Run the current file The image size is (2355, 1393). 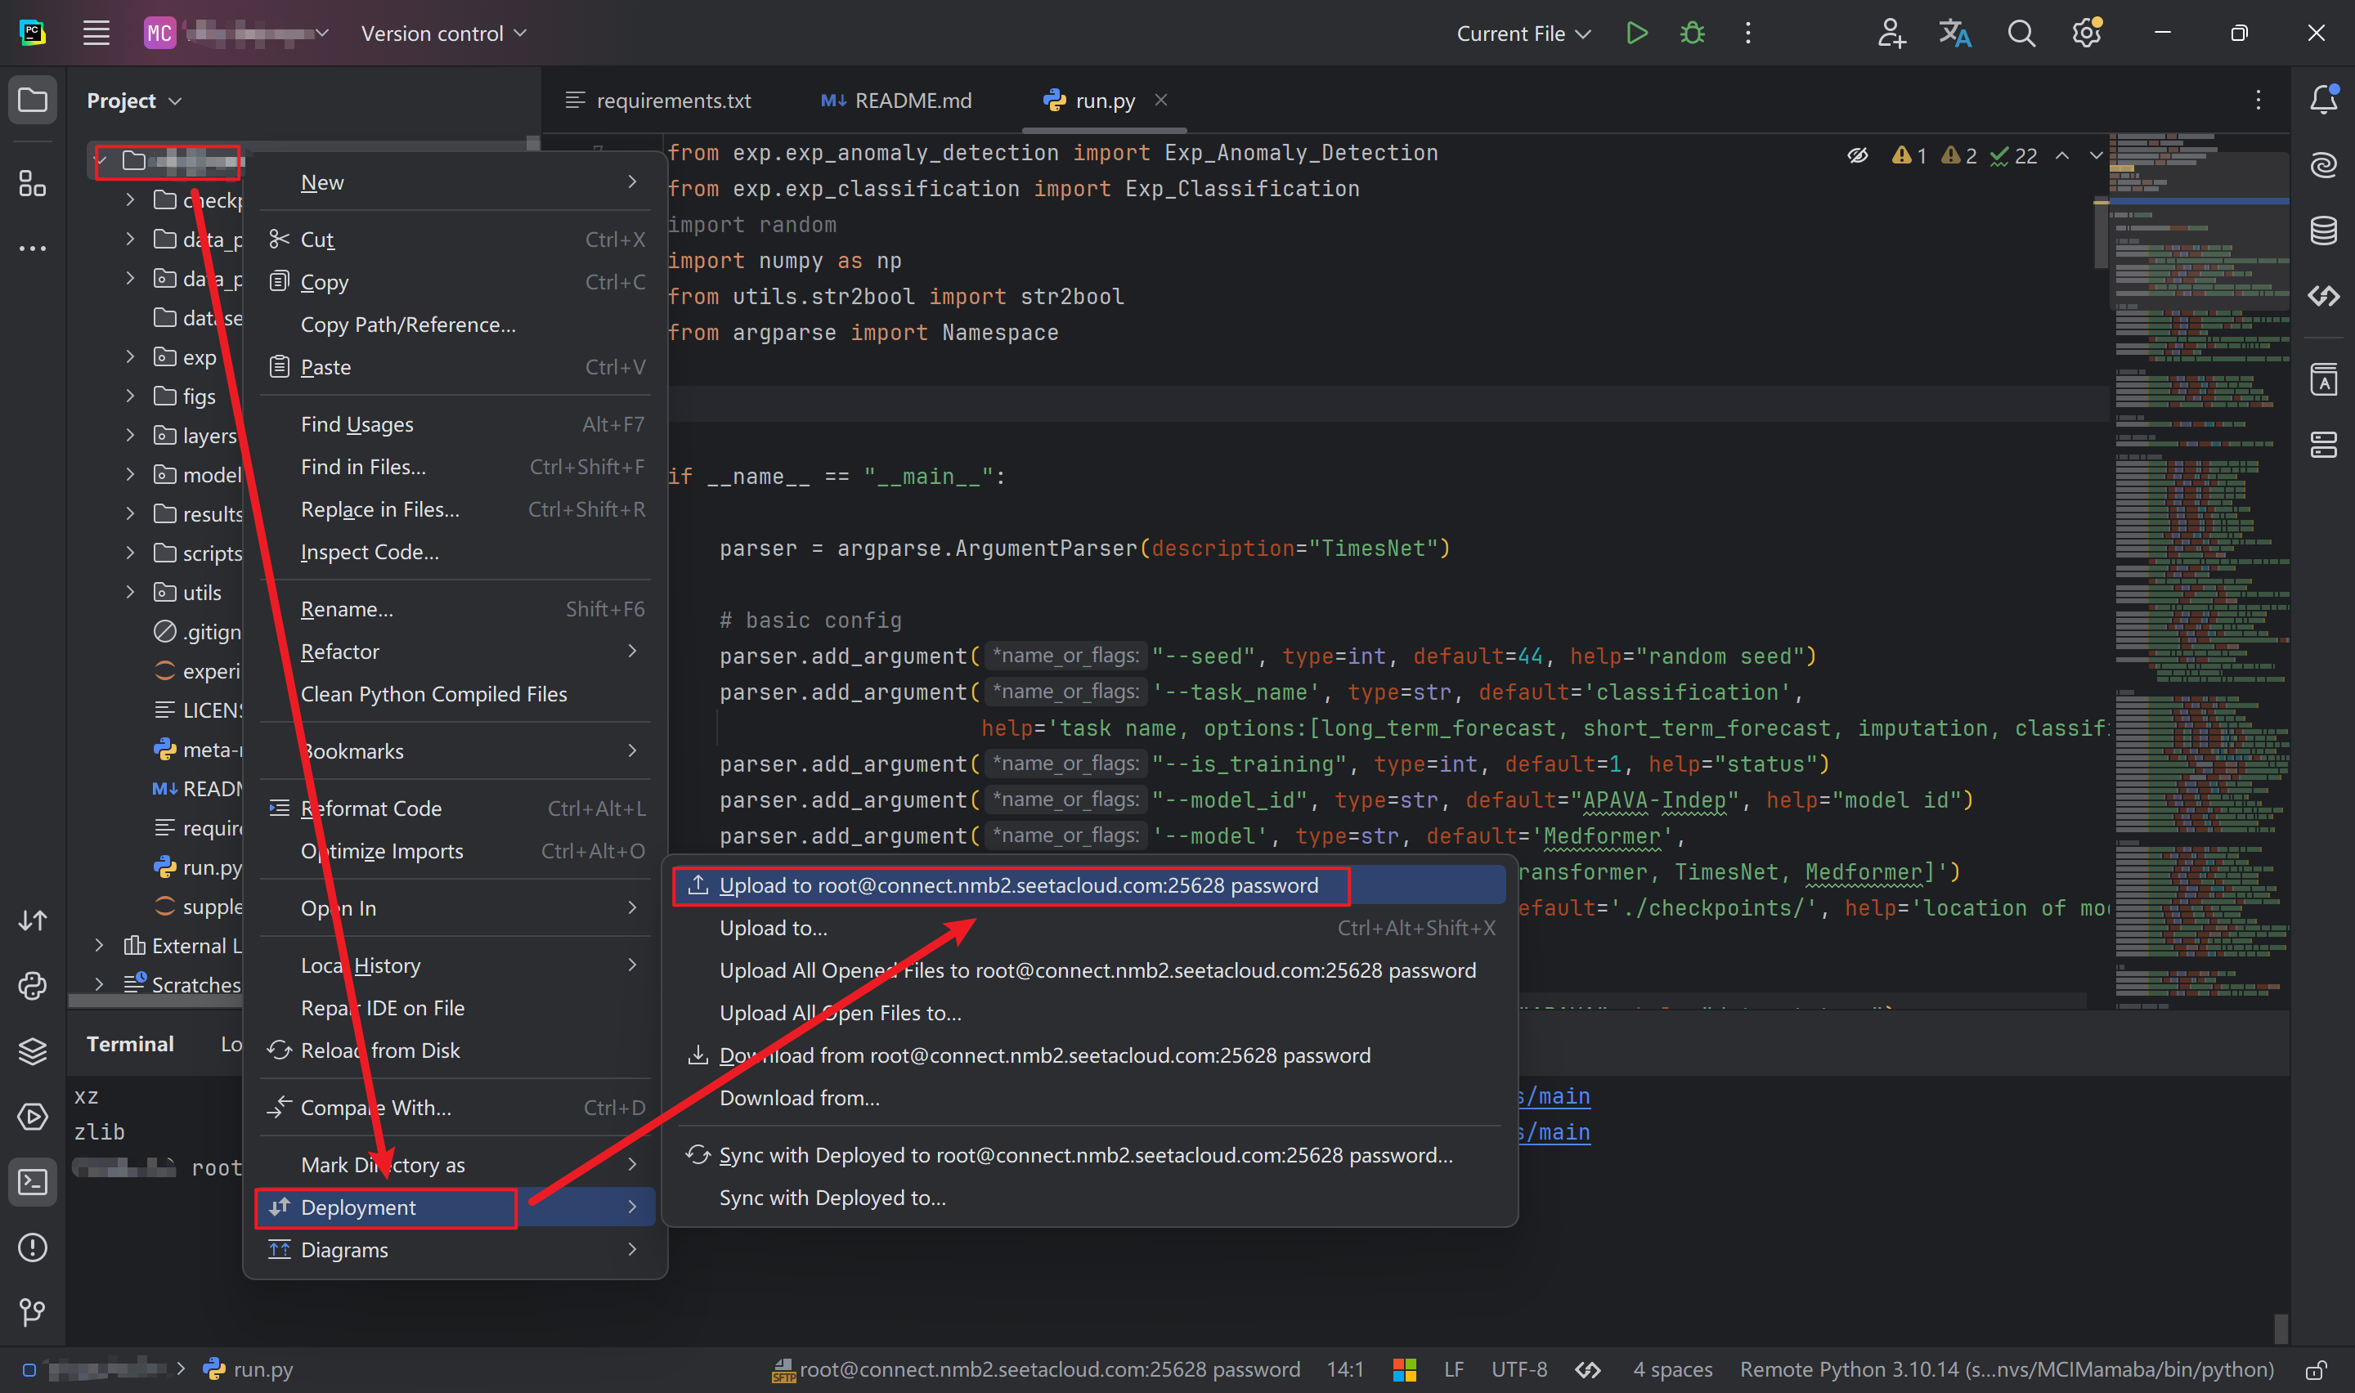1636,33
